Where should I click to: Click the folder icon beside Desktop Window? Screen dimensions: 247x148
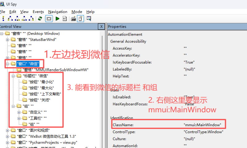click(7, 33)
